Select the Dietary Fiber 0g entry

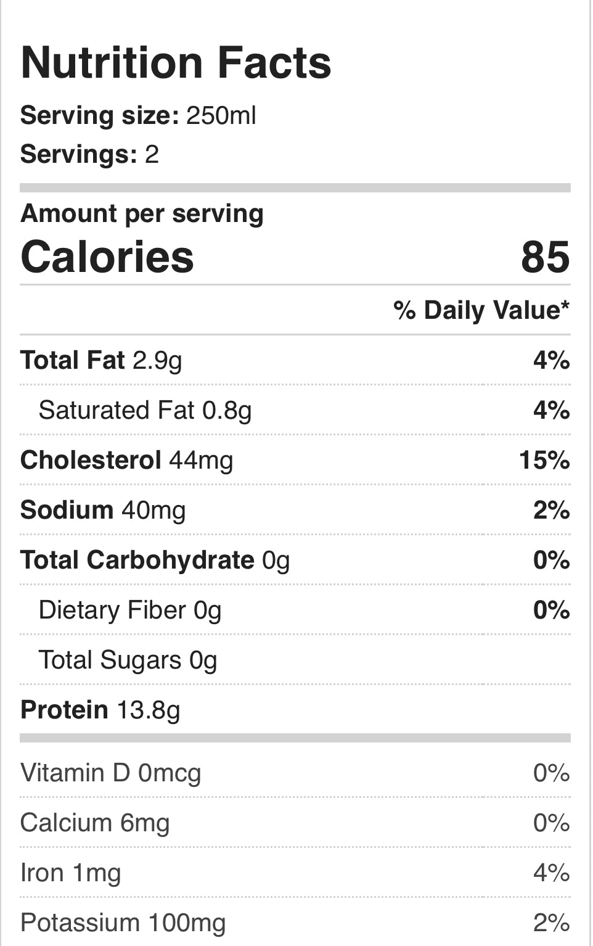tap(130, 611)
